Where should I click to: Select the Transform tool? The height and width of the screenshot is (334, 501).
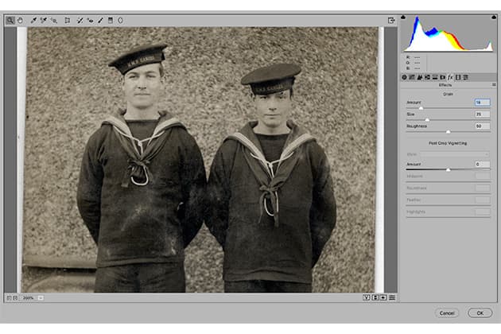pyautogui.click(x=67, y=20)
